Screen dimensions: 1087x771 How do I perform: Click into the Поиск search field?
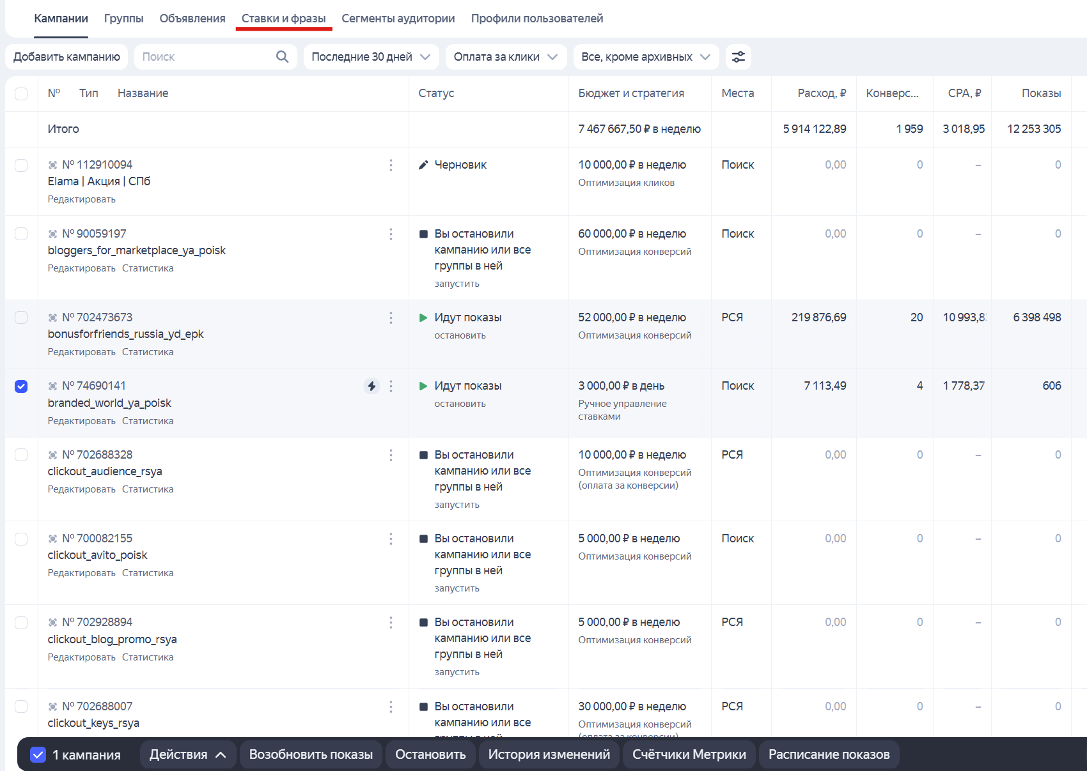pyautogui.click(x=205, y=57)
